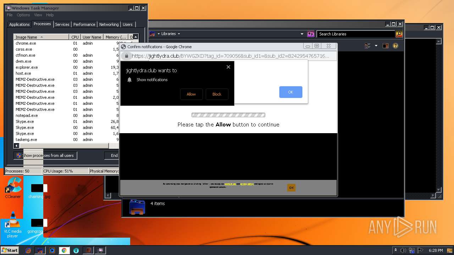
Task: Open the CCleaner desktop shortcut
Action: pyautogui.click(x=13, y=188)
